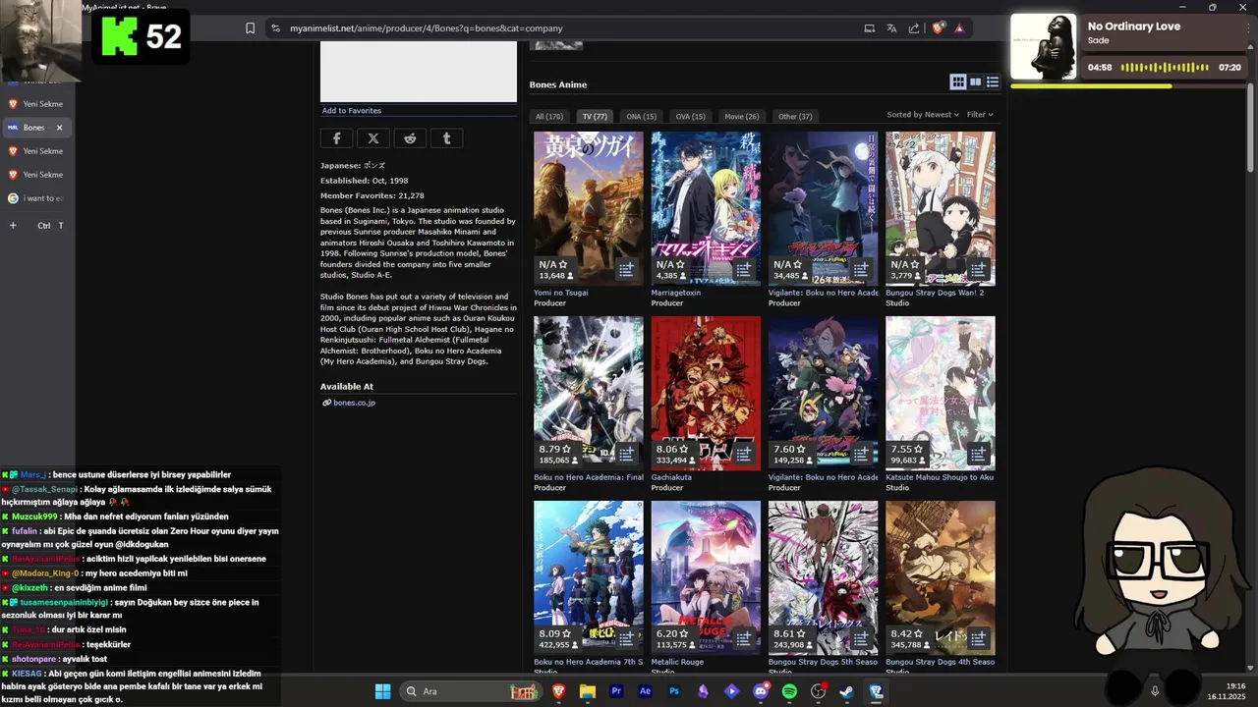Screen dimensions: 1258x707
Task: Switch to the tile grid view icon
Action: click(958, 82)
